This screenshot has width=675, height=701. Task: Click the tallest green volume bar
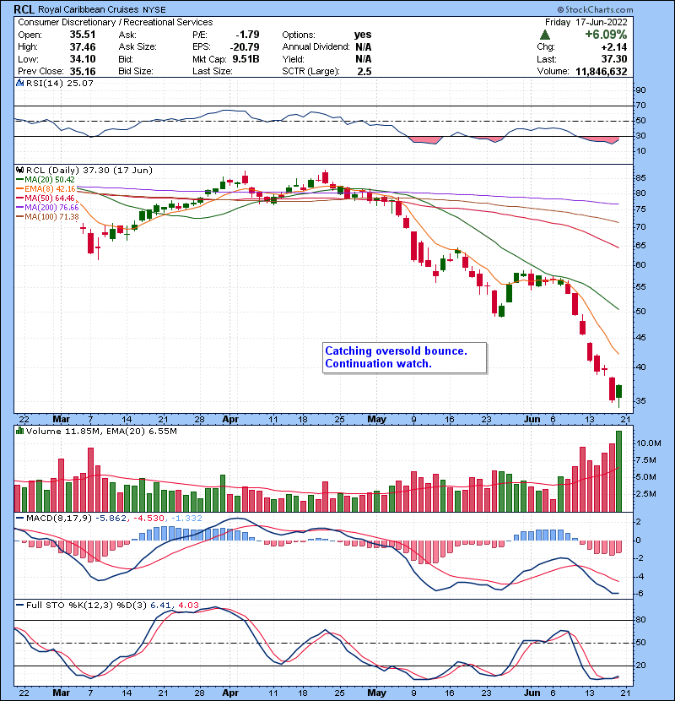(619, 470)
